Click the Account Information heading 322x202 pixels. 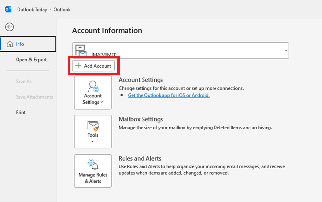[107, 30]
